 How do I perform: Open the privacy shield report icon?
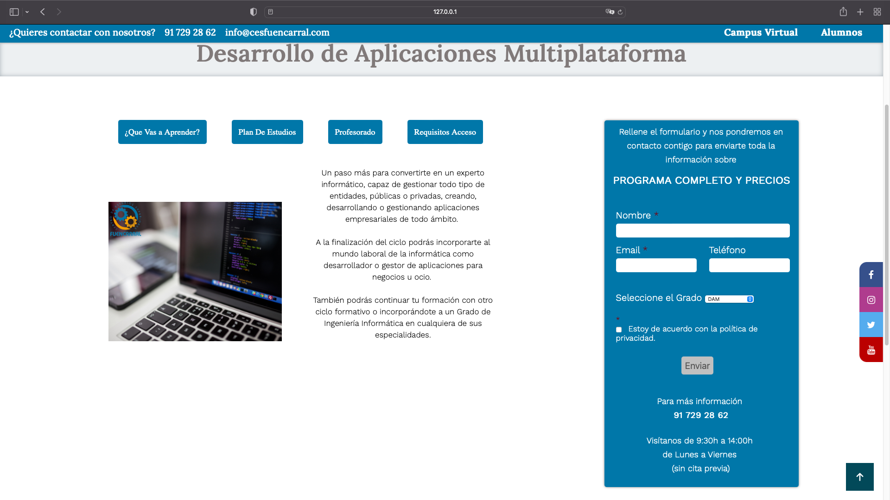point(253,12)
